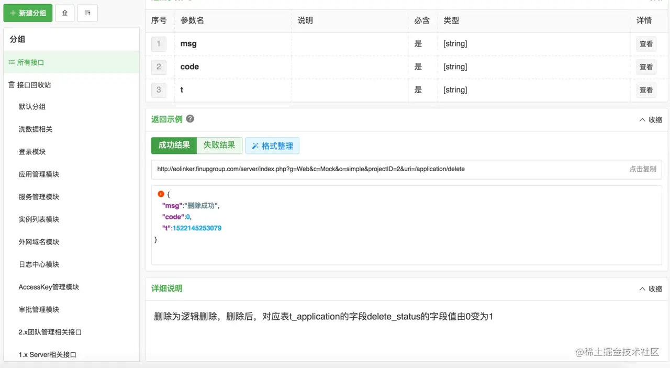
Task: Click the list icon of 所有接口
Action: tap(12, 62)
